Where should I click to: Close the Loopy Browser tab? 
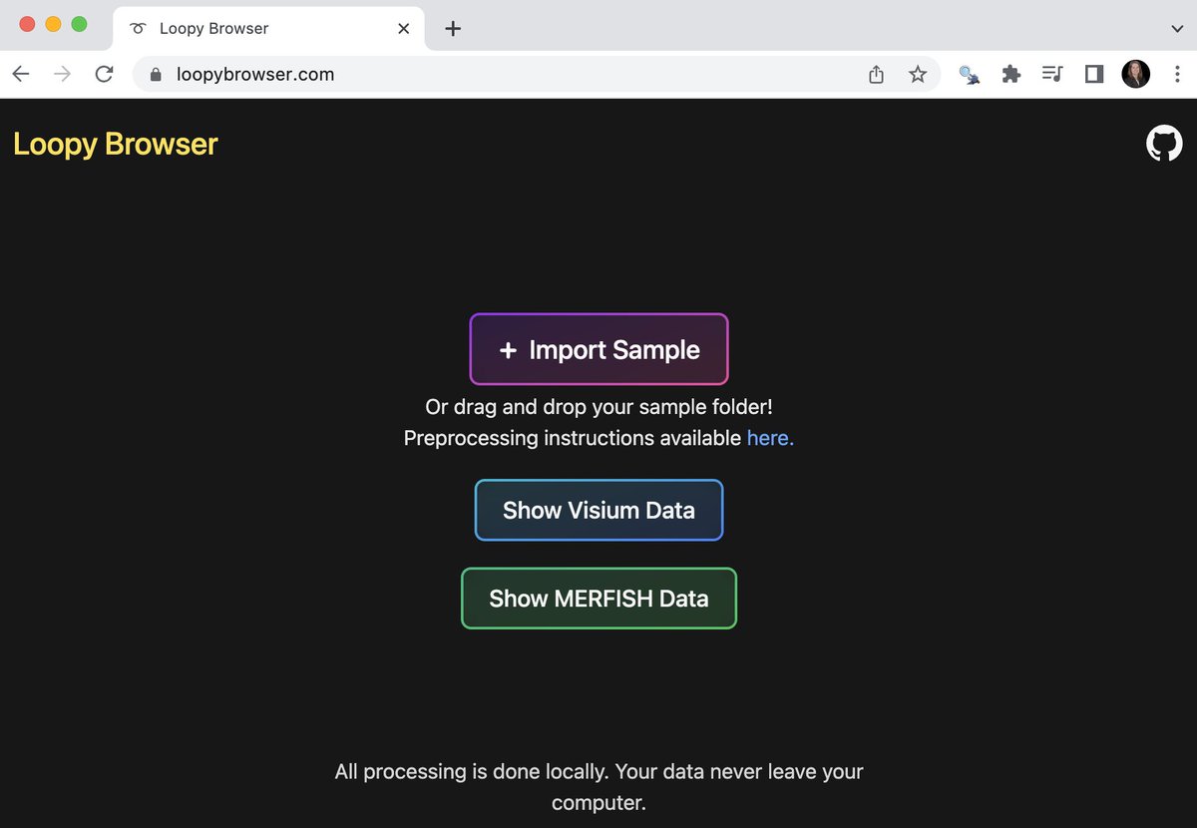(x=404, y=28)
